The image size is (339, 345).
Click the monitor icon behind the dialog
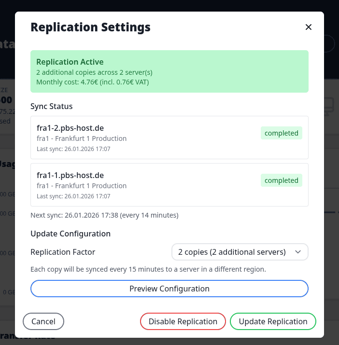coord(329,105)
